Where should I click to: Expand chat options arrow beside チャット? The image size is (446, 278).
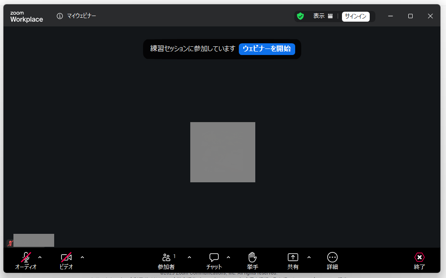228,257
